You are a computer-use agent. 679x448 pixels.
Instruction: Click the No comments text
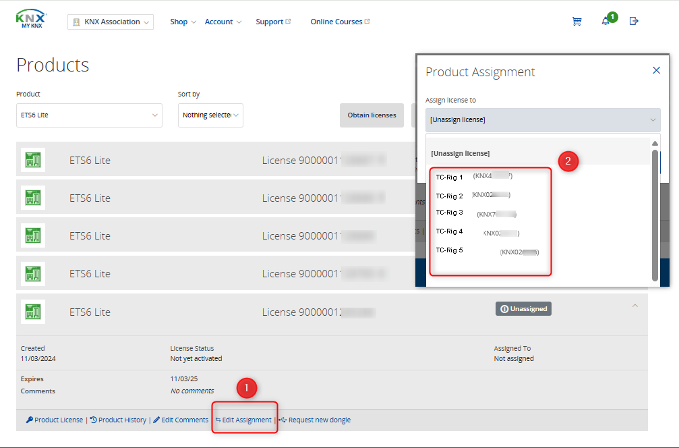(192, 391)
